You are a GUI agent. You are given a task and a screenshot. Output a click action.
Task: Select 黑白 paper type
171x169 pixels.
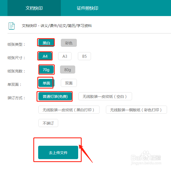[46, 43]
